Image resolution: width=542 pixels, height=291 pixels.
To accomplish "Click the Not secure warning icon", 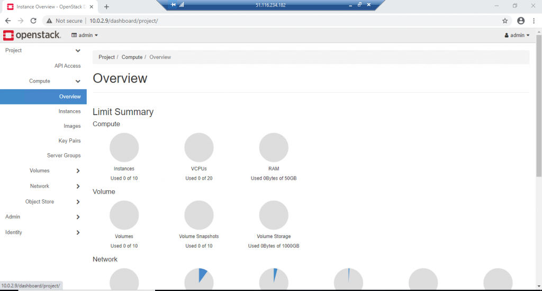I will click(49, 21).
